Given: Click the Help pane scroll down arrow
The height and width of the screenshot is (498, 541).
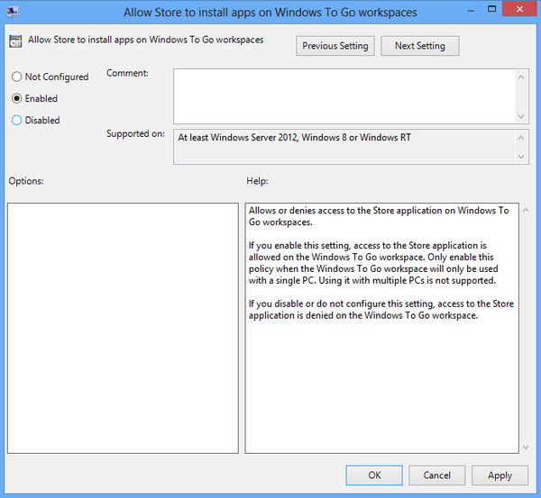Looking at the screenshot, I should pyautogui.click(x=526, y=447).
